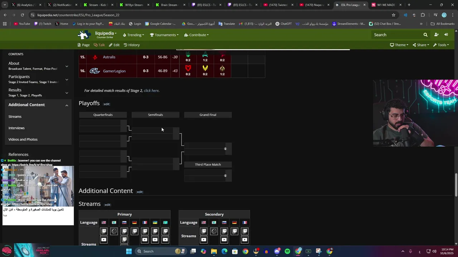This screenshot has height=257, width=458.
Task: Go to Streams in the contents sidebar
Action: (15, 117)
